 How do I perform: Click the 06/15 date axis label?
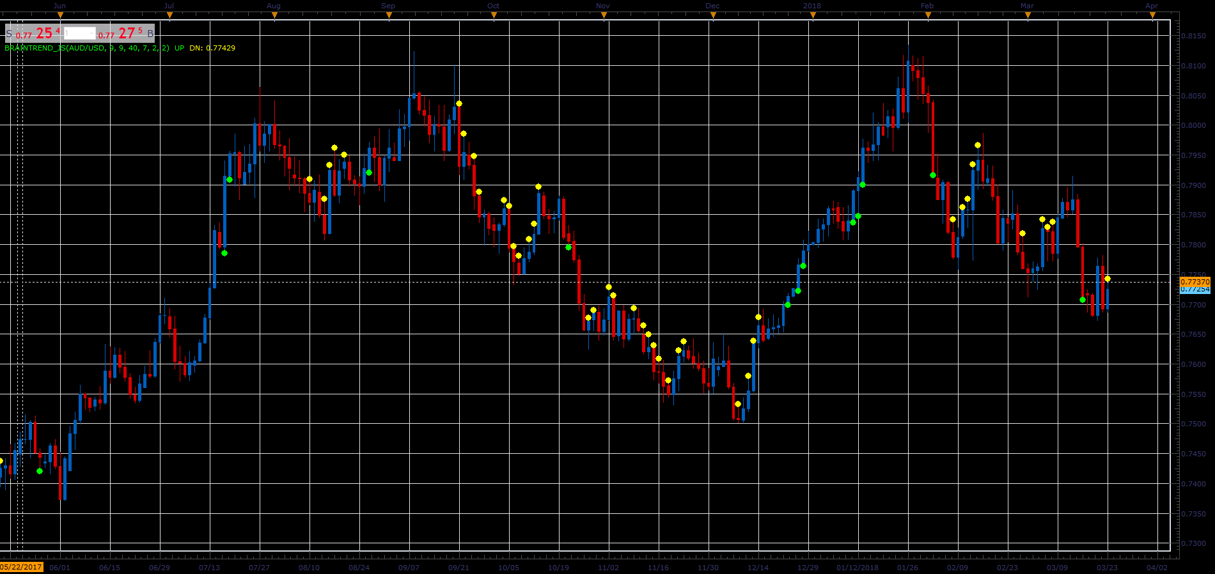click(x=110, y=568)
